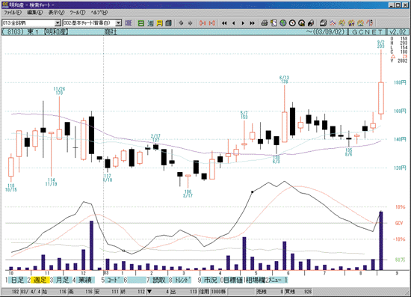Screen dimensions: 411x297
Task: Switch to weekly chart with 週 toolbar icon
Action: click(x=150, y=23)
